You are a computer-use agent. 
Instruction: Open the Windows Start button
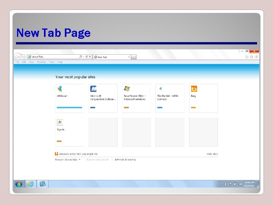pyautogui.click(x=19, y=184)
